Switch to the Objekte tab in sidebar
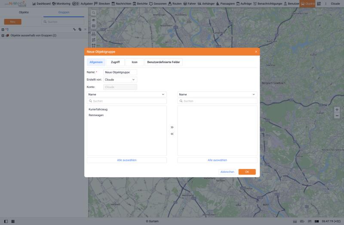The height and width of the screenshot is (225, 344). (24, 12)
